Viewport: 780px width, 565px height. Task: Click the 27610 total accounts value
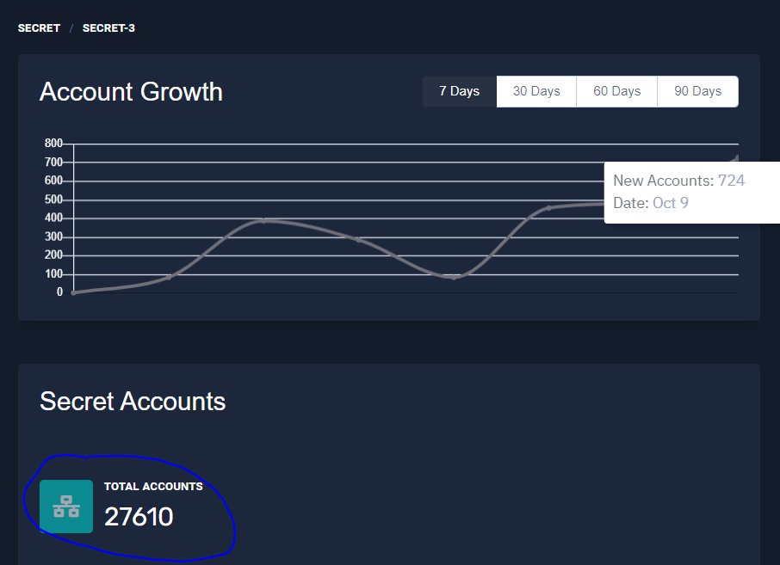139,517
